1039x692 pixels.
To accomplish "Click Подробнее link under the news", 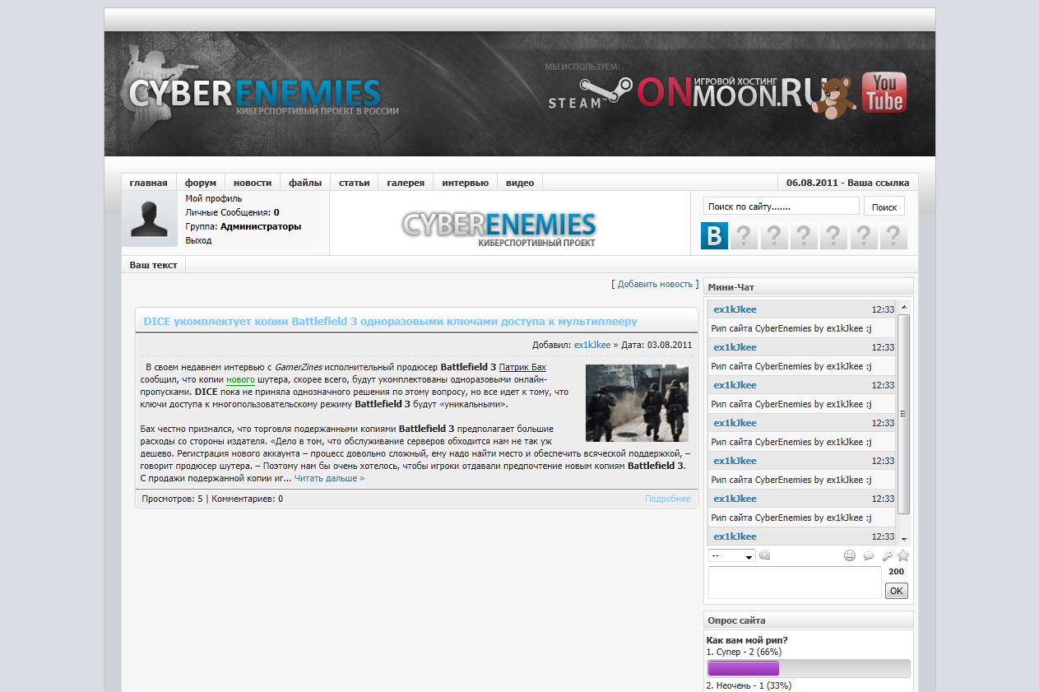I will click(x=668, y=499).
